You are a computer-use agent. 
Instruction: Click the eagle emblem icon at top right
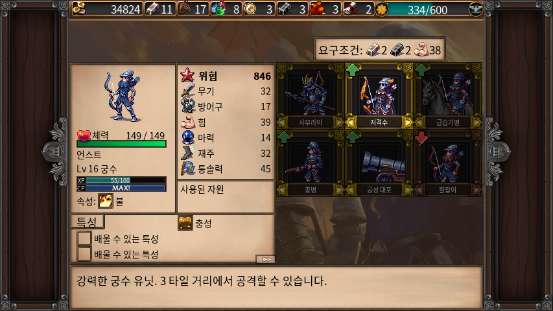(x=475, y=9)
